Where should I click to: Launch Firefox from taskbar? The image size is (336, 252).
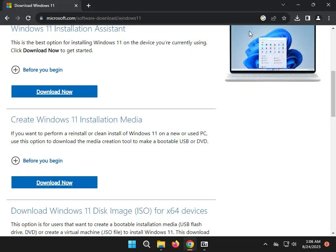pyautogui.click(x=176, y=244)
